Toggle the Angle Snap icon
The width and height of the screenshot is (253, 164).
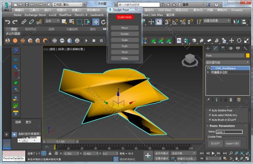click(175, 22)
